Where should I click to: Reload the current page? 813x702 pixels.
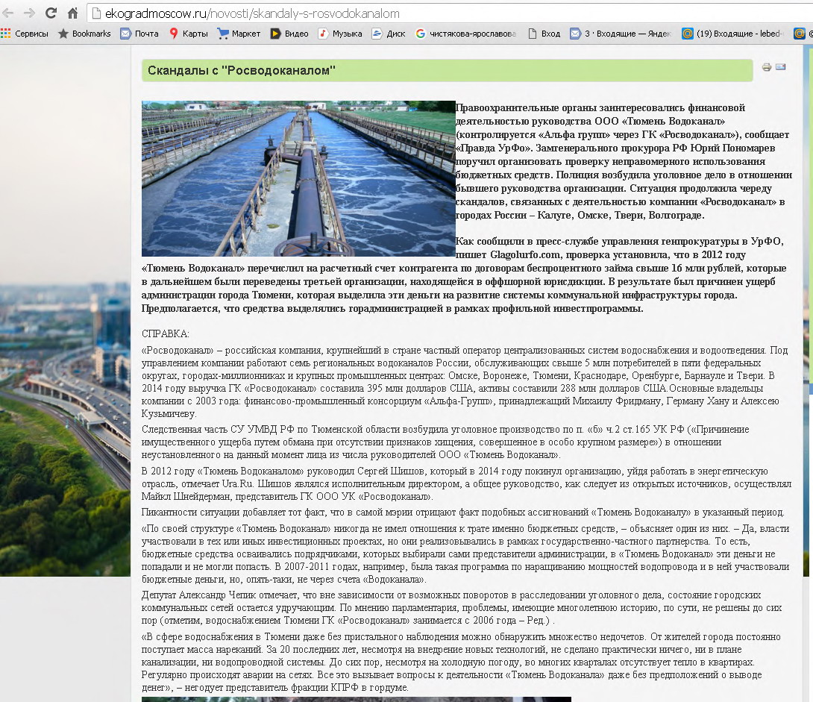pyautogui.click(x=51, y=13)
